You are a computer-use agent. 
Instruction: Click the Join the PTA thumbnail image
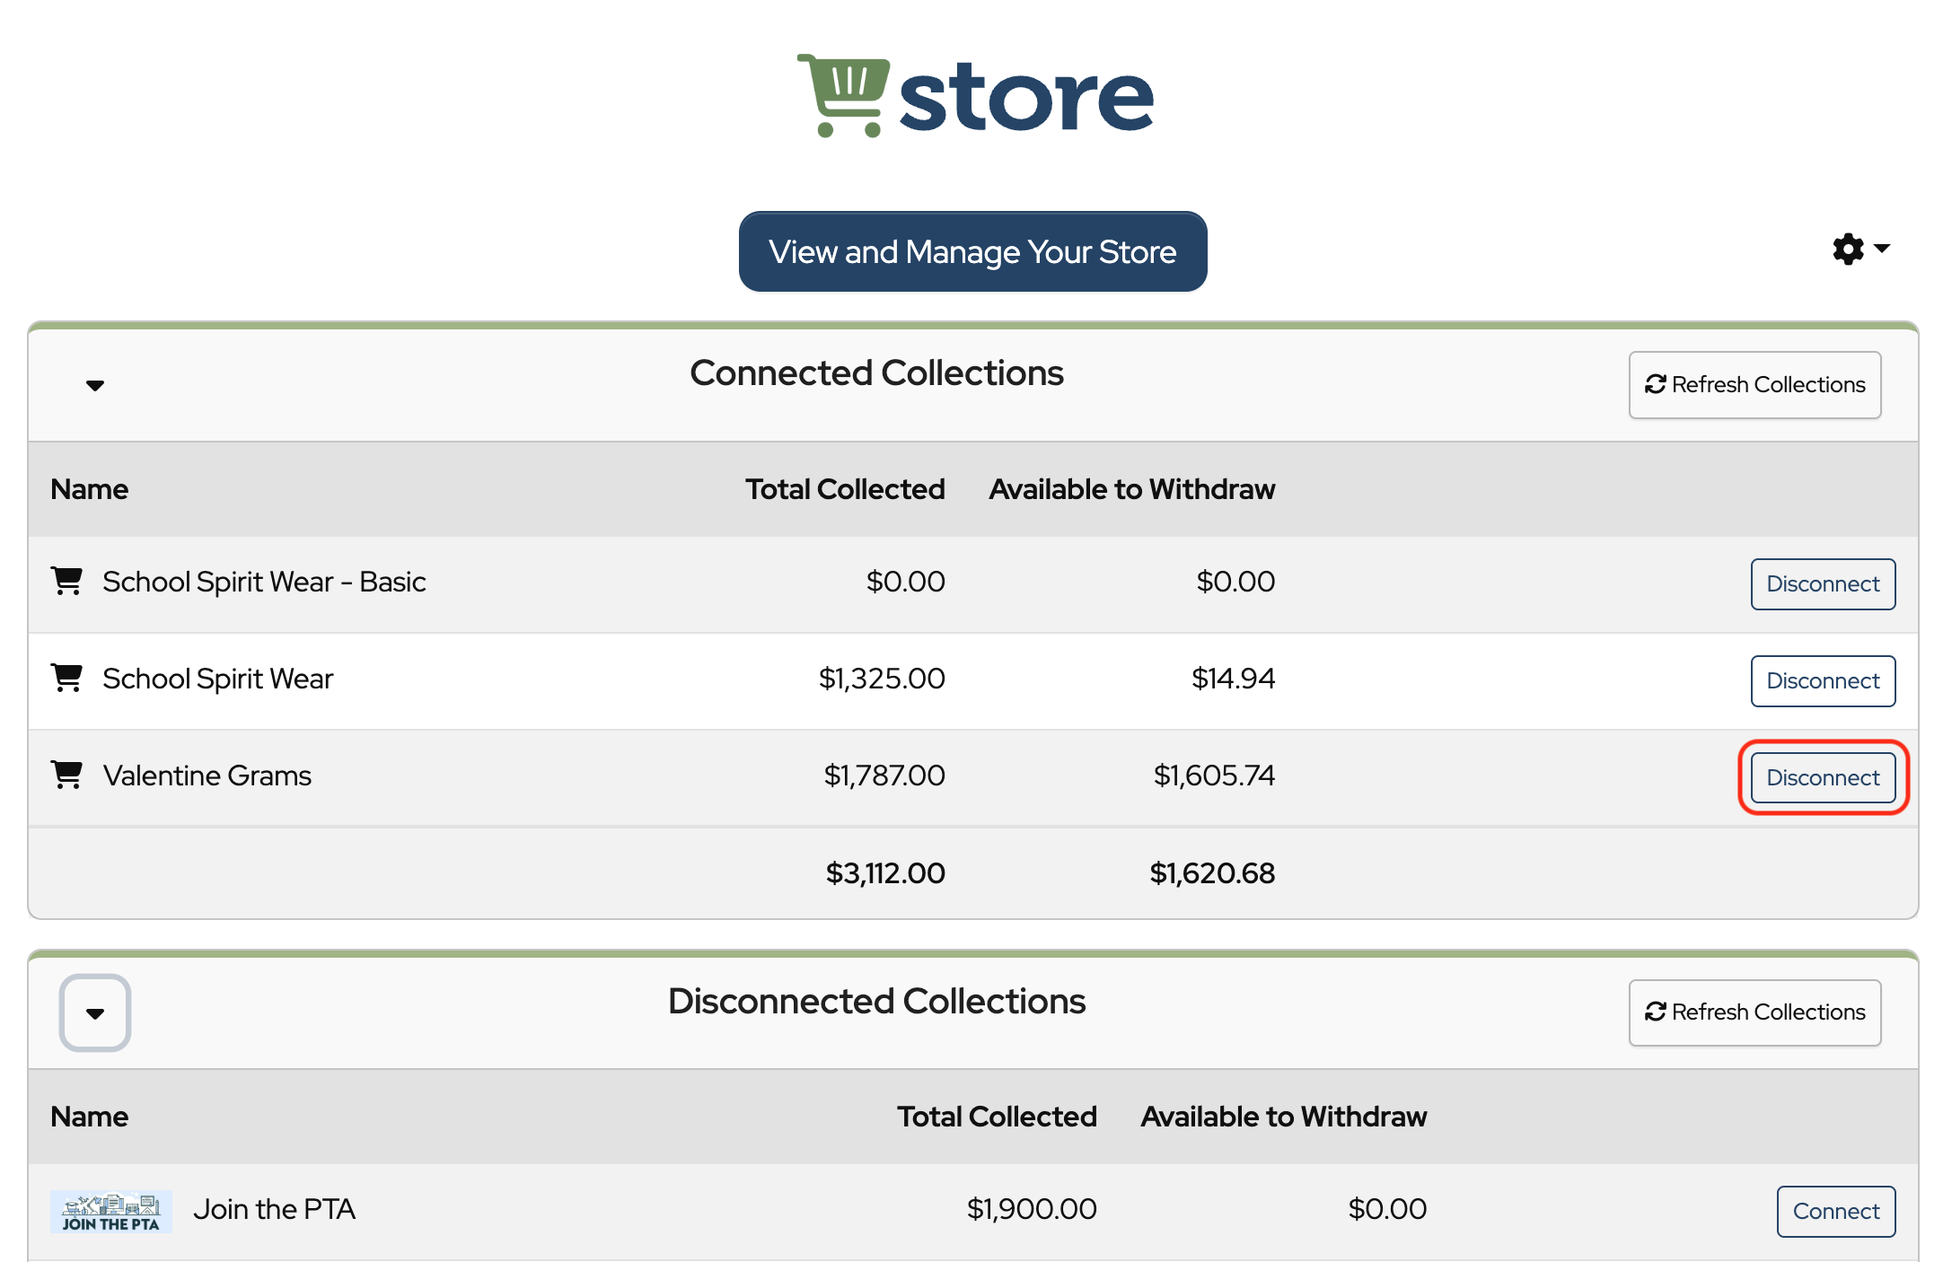point(110,1212)
